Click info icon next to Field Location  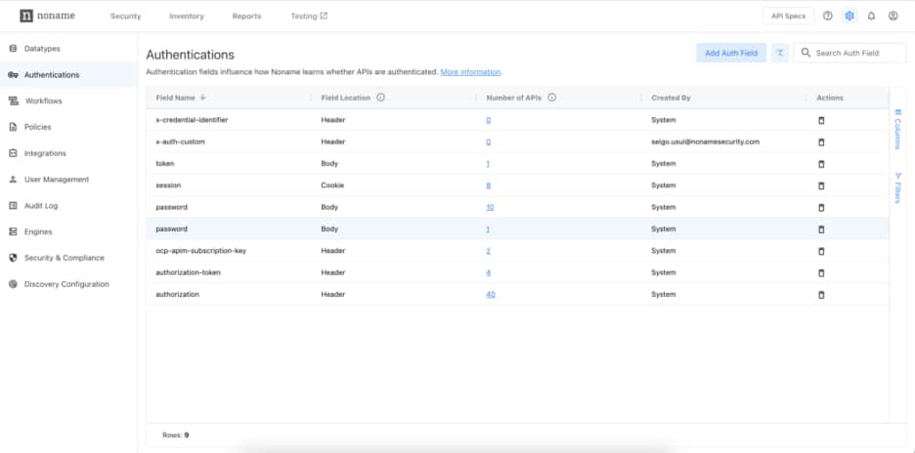tap(380, 98)
